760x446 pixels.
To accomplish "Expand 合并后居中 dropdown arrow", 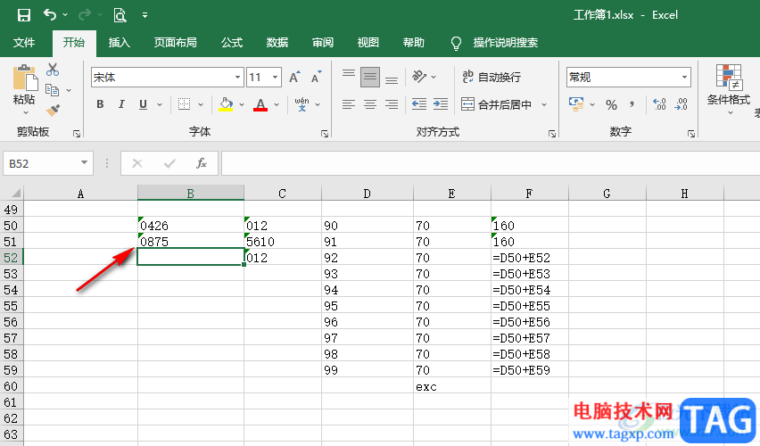I will tap(544, 104).
